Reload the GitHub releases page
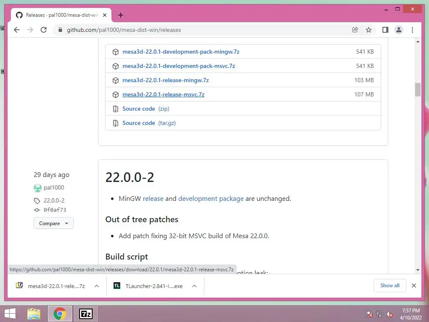This screenshot has width=429, height=322. pyautogui.click(x=44, y=30)
